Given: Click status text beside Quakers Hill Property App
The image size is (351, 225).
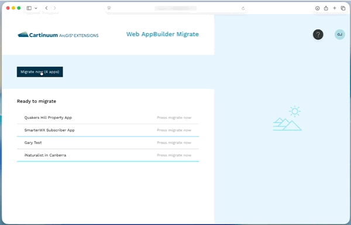Looking at the screenshot, I should click(x=174, y=118).
